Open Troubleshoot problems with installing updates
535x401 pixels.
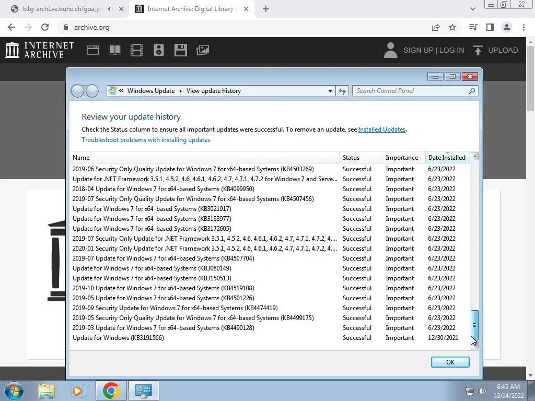[146, 140]
